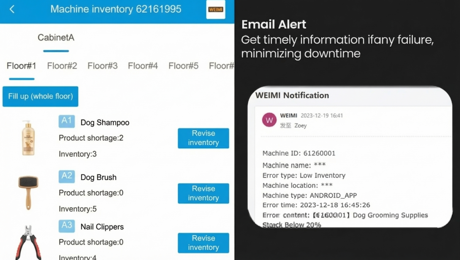460x260 pixels.
Task: Click 'Error time: 2023-12-18 16:45:26' line
Action: [316, 205]
